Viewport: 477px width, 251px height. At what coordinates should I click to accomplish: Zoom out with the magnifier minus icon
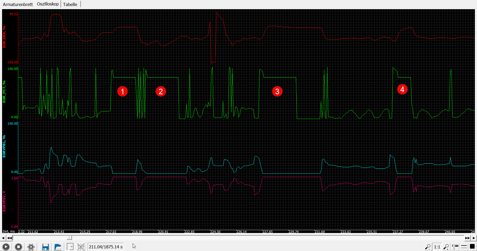[427, 247]
